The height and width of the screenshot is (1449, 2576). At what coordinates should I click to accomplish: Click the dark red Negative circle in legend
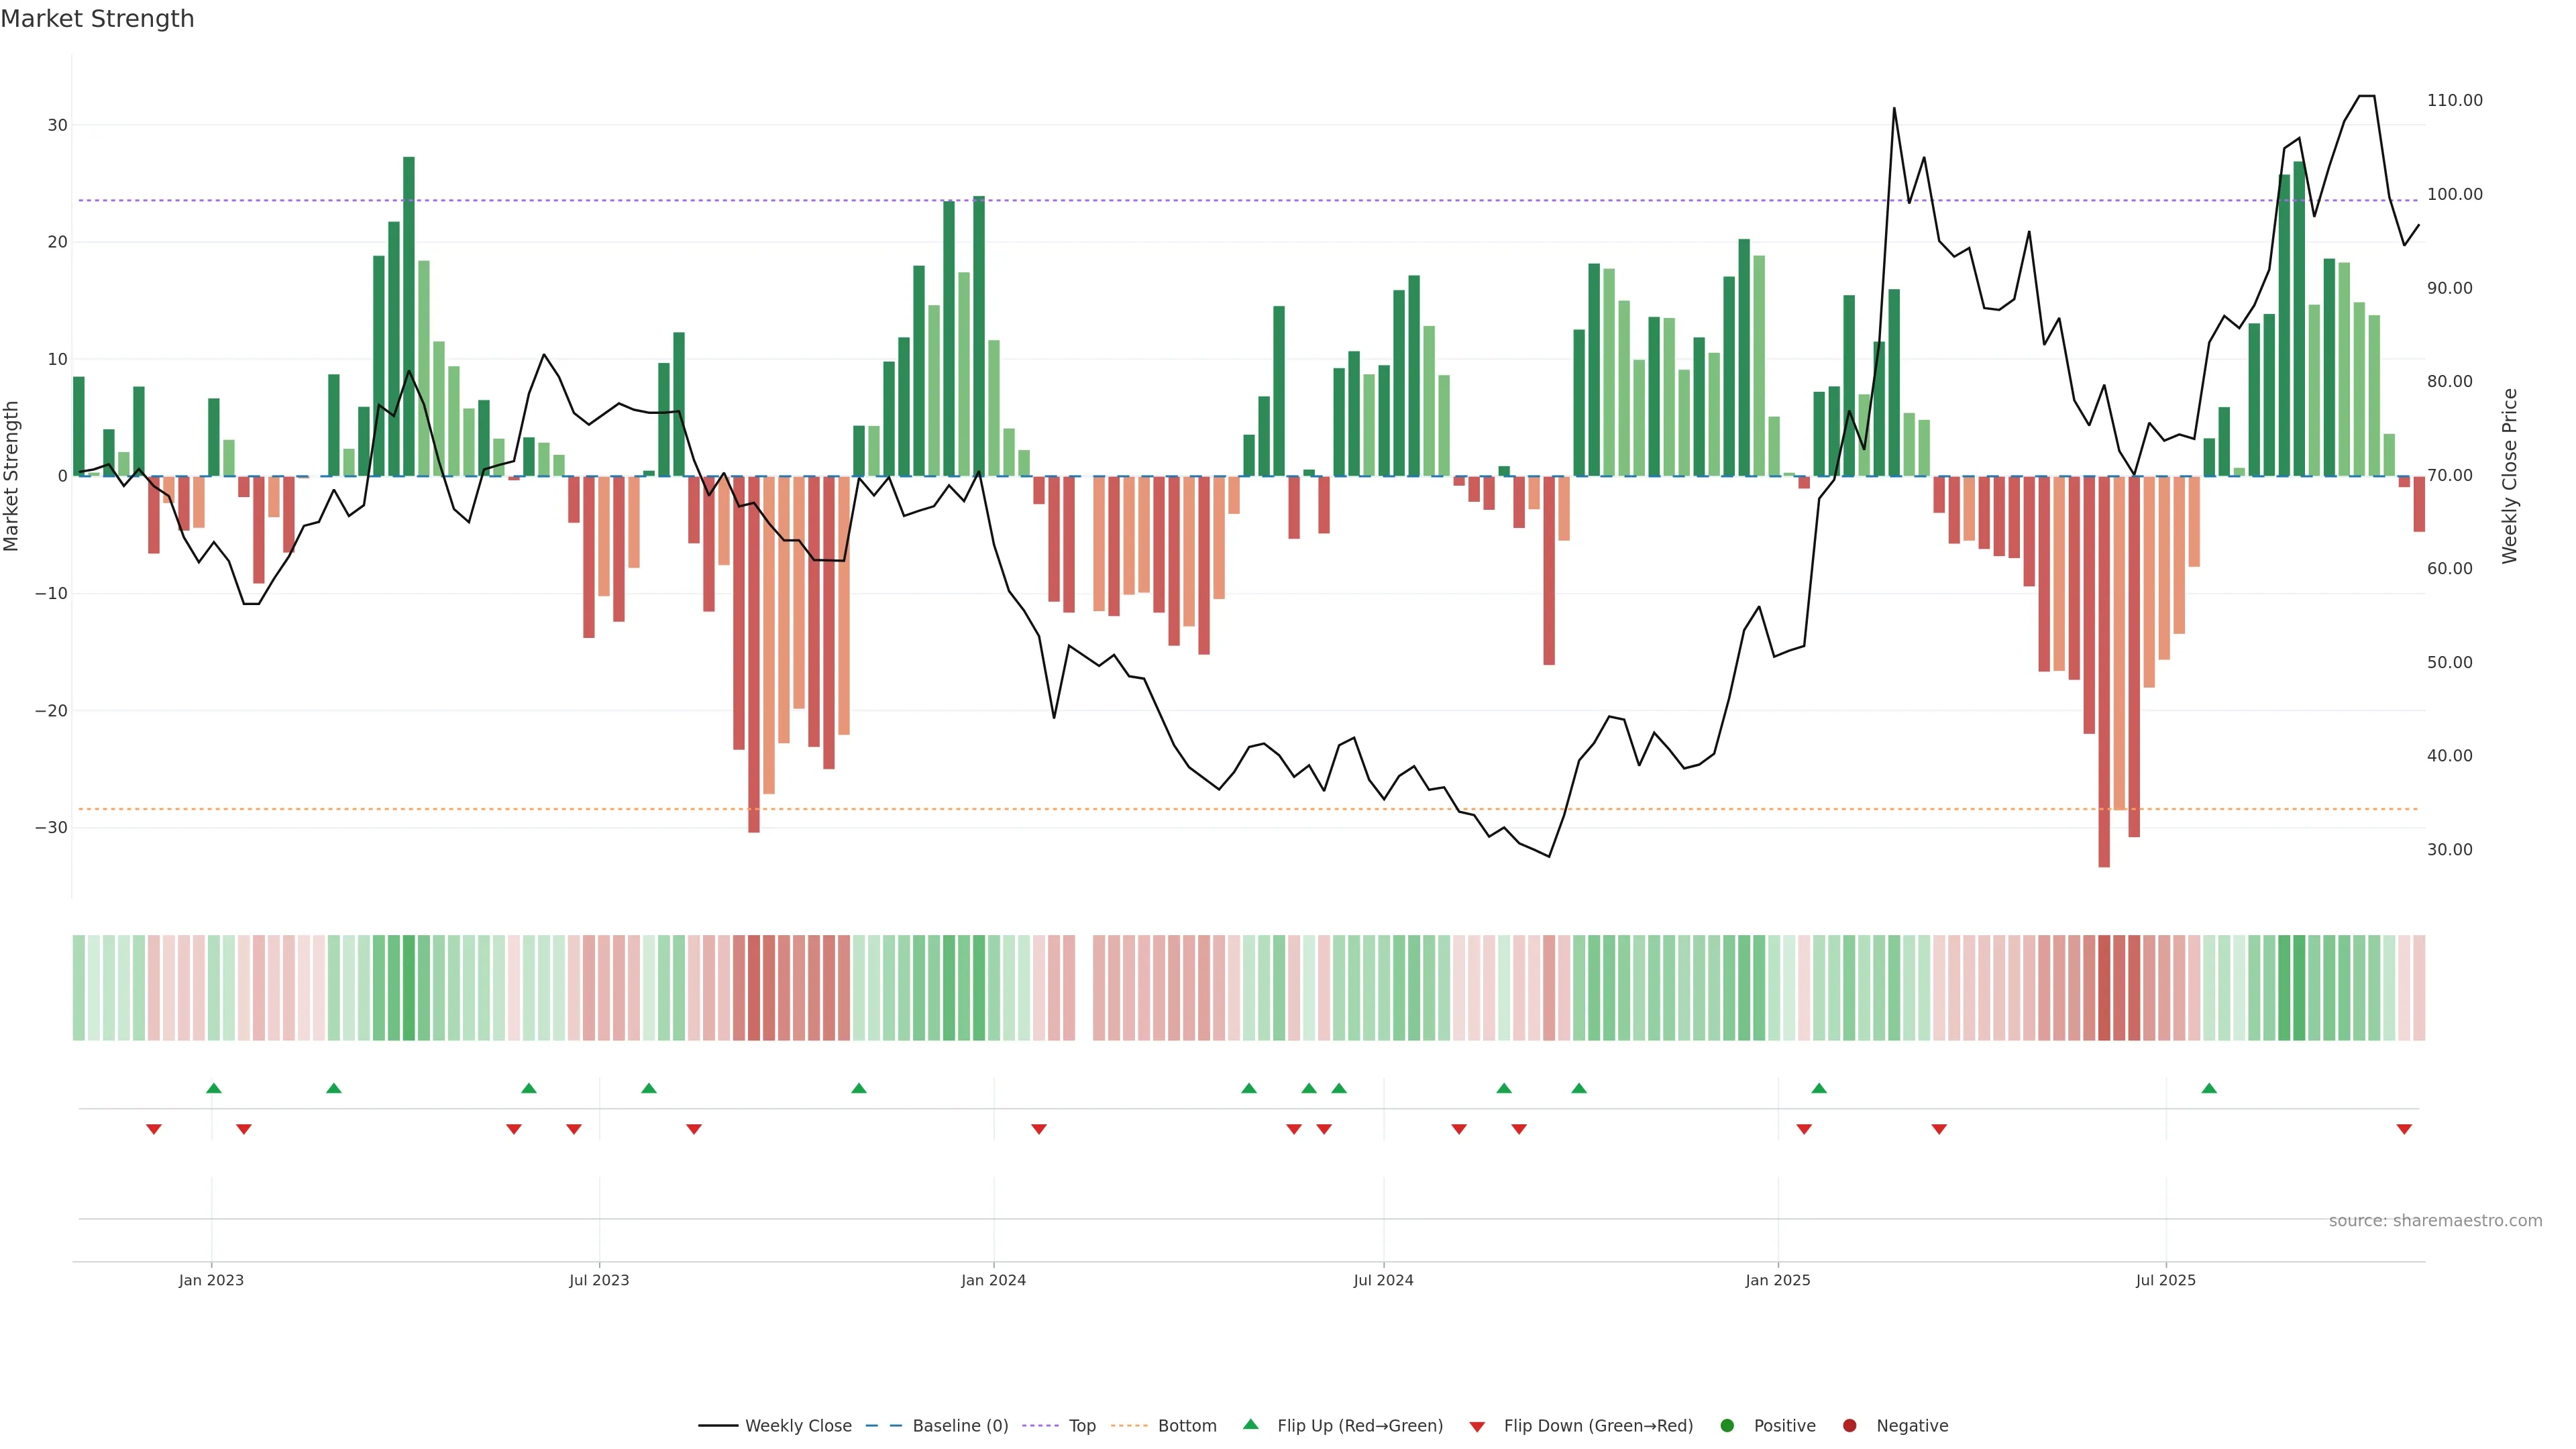[1849, 1425]
